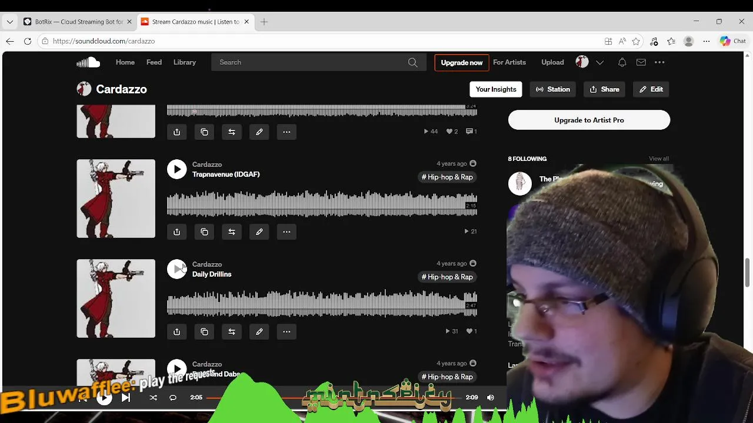Go to Home in SoundCloud nav
Image resolution: width=753 pixels, height=423 pixels.
[x=125, y=62]
